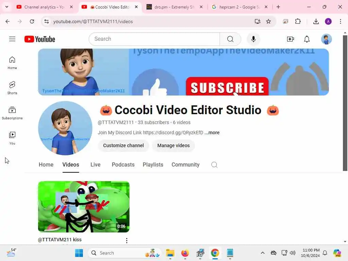The width and height of the screenshot is (348, 261).
Task: Close the Channel analytics tab
Action: point(71,7)
